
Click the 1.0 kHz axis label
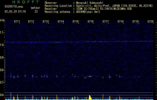2,45
